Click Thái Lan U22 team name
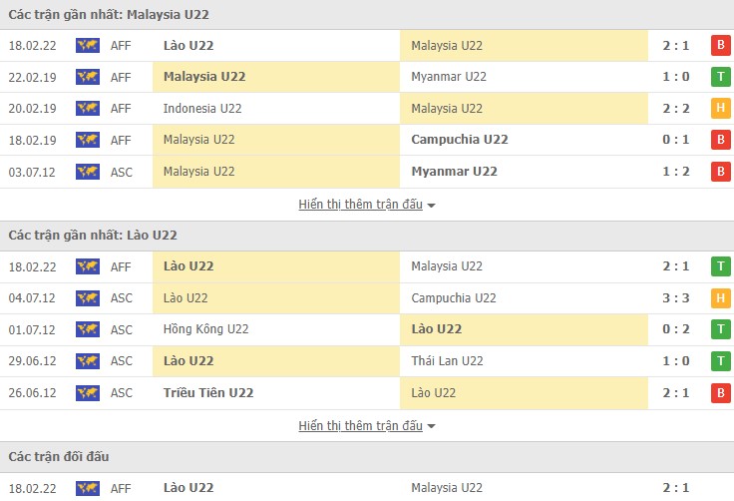This screenshot has width=734, height=501. click(x=447, y=361)
